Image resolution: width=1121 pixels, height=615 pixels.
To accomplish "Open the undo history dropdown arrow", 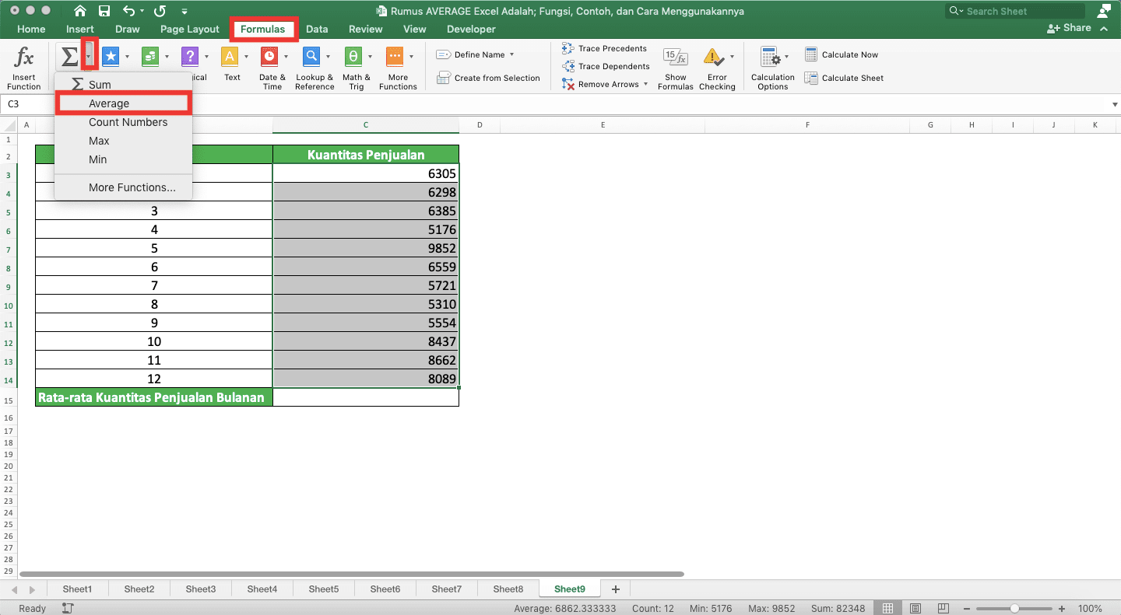I will 142,11.
